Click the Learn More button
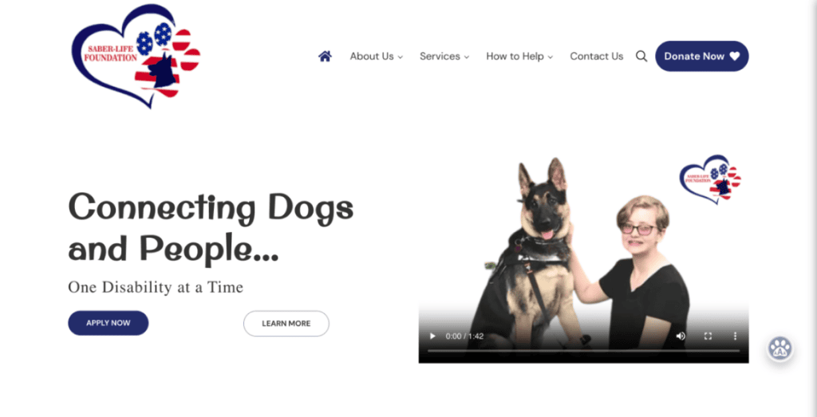817x417 pixels. point(286,323)
